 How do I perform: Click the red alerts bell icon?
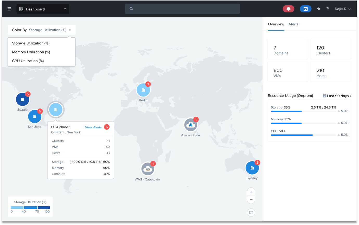[288, 9]
